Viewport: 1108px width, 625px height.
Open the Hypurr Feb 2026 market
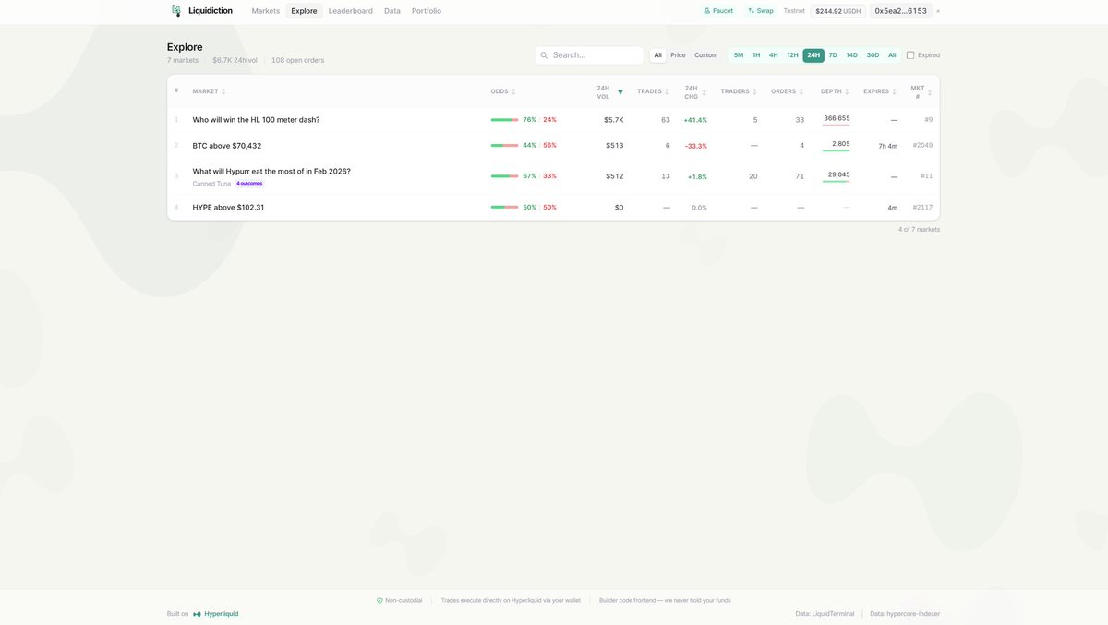click(x=271, y=172)
